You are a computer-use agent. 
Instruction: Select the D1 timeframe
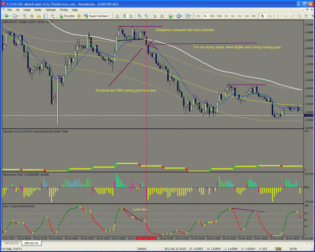coord(240,16)
